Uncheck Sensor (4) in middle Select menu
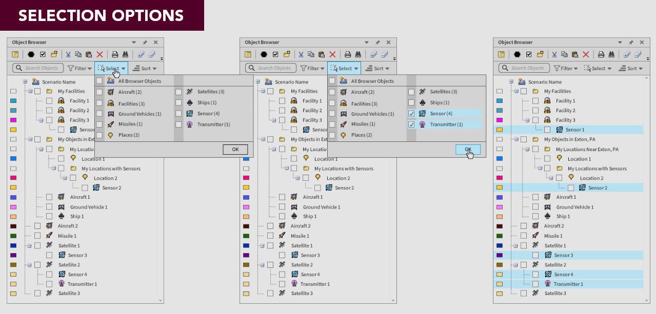 (411, 114)
